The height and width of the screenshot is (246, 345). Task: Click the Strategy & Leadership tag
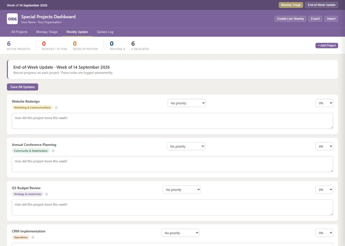28,194
